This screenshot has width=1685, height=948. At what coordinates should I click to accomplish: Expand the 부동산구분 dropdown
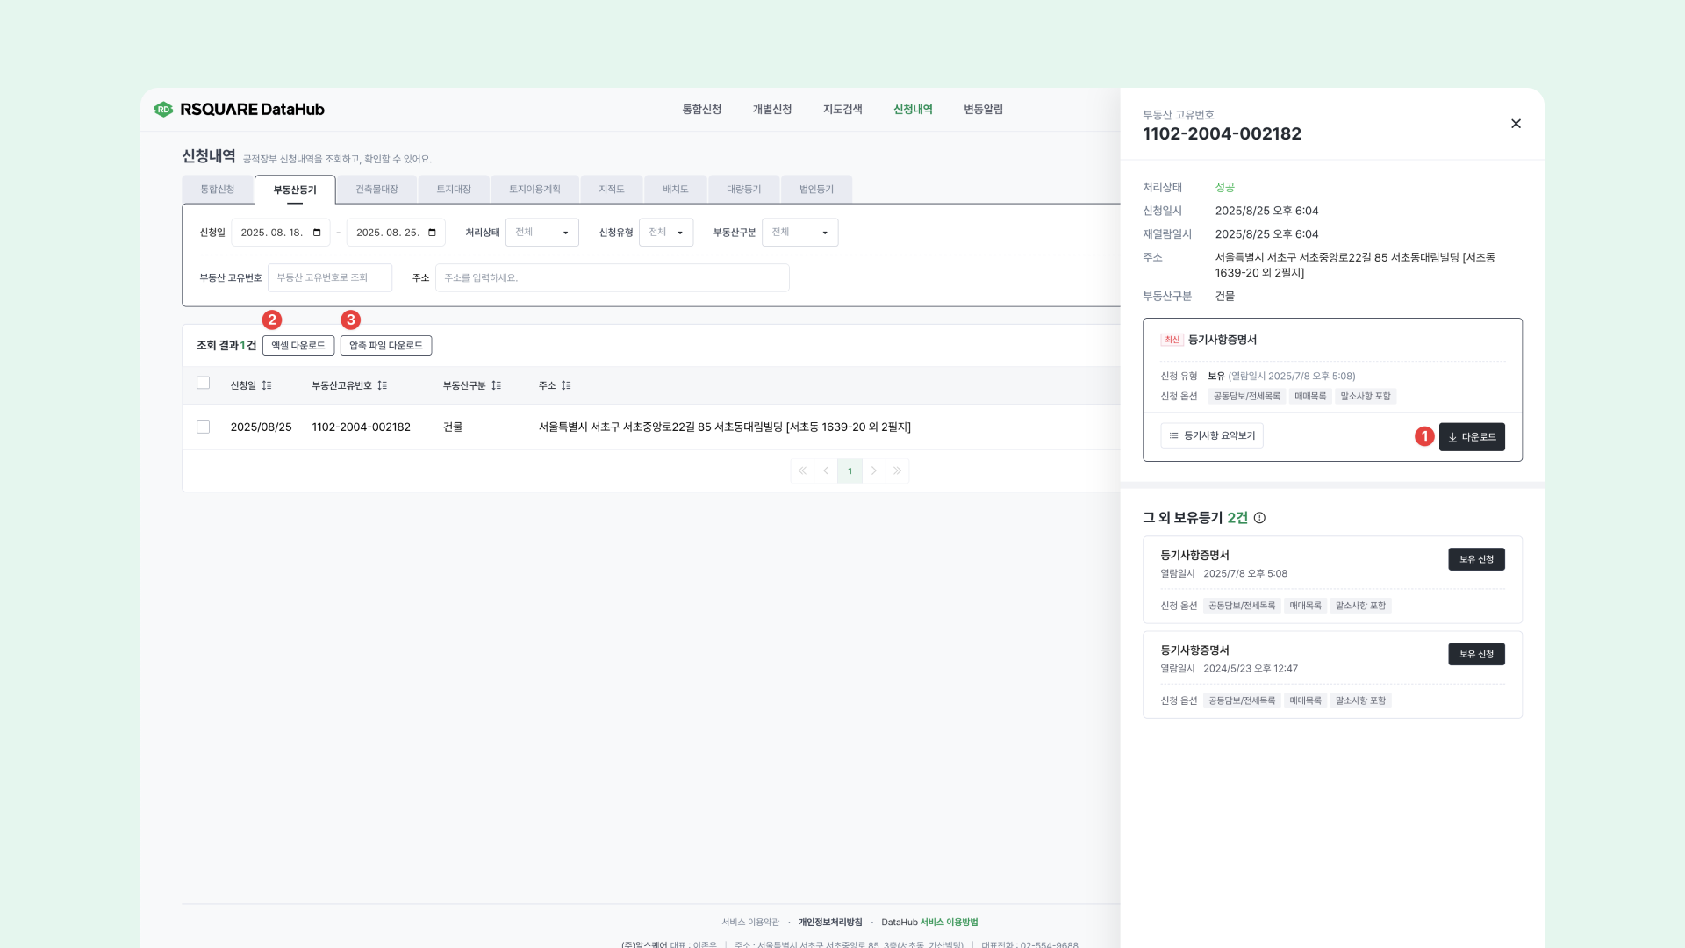(799, 233)
